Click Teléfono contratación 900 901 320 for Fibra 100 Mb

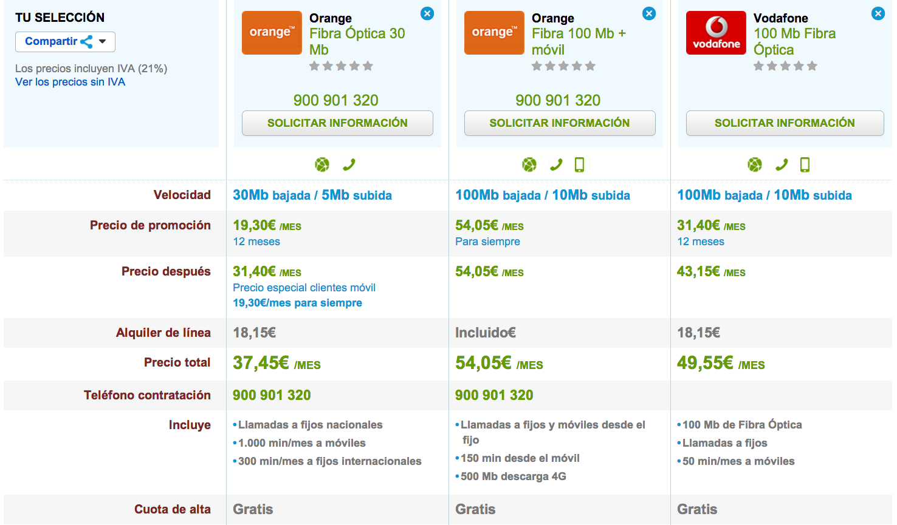494,395
